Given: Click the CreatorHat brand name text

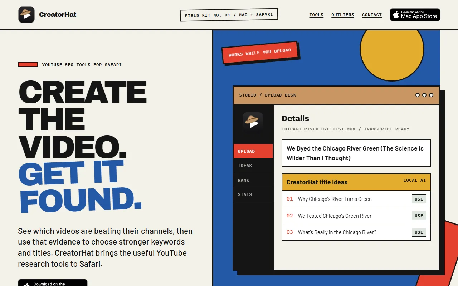Looking at the screenshot, I should coord(58,15).
